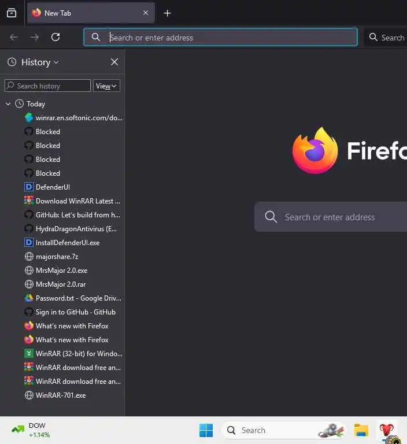The image size is (407, 444).
Task: Select the New Tab tab
Action: tap(91, 13)
